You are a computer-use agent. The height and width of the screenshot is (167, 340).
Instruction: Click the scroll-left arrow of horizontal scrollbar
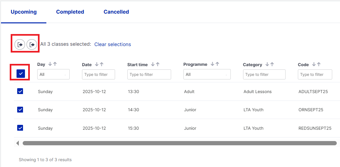tap(18, 143)
